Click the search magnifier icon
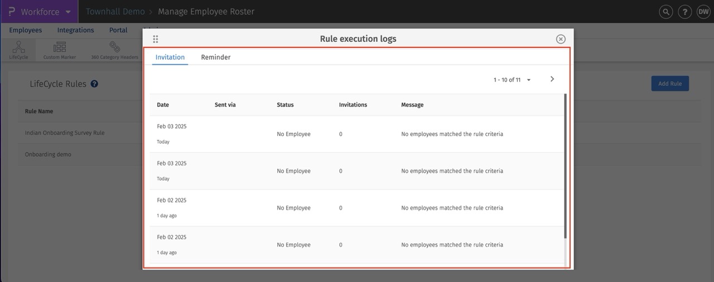Screen dimensions: 714x282 point(665,12)
